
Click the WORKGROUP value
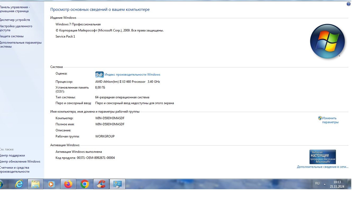(x=105, y=136)
